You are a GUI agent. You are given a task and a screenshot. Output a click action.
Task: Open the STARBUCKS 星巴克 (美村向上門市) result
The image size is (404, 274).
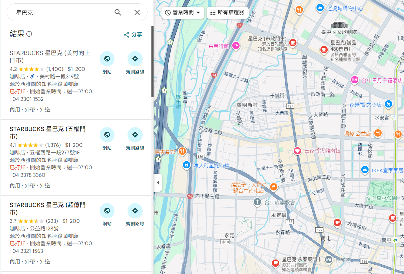click(x=50, y=57)
